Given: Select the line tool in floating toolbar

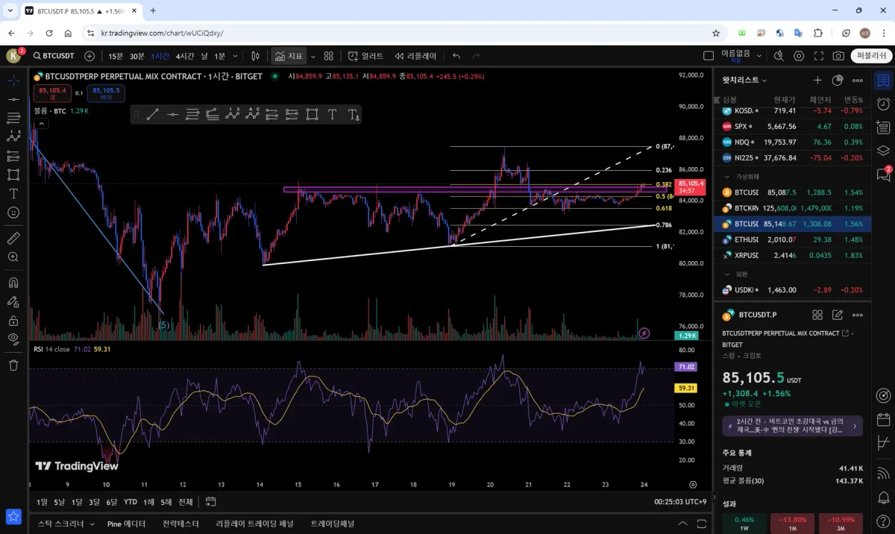Looking at the screenshot, I should pos(152,114).
